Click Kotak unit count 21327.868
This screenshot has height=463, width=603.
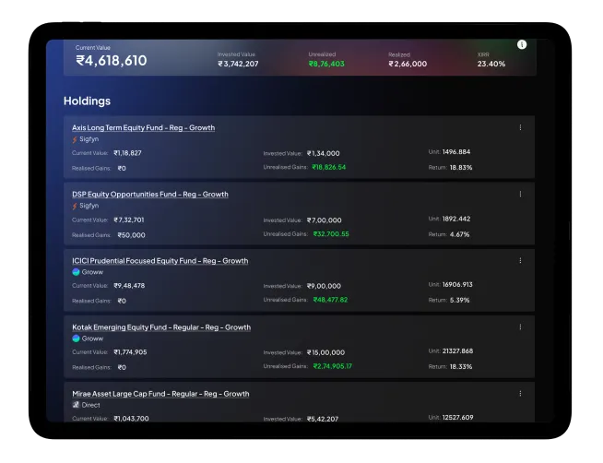(x=457, y=351)
